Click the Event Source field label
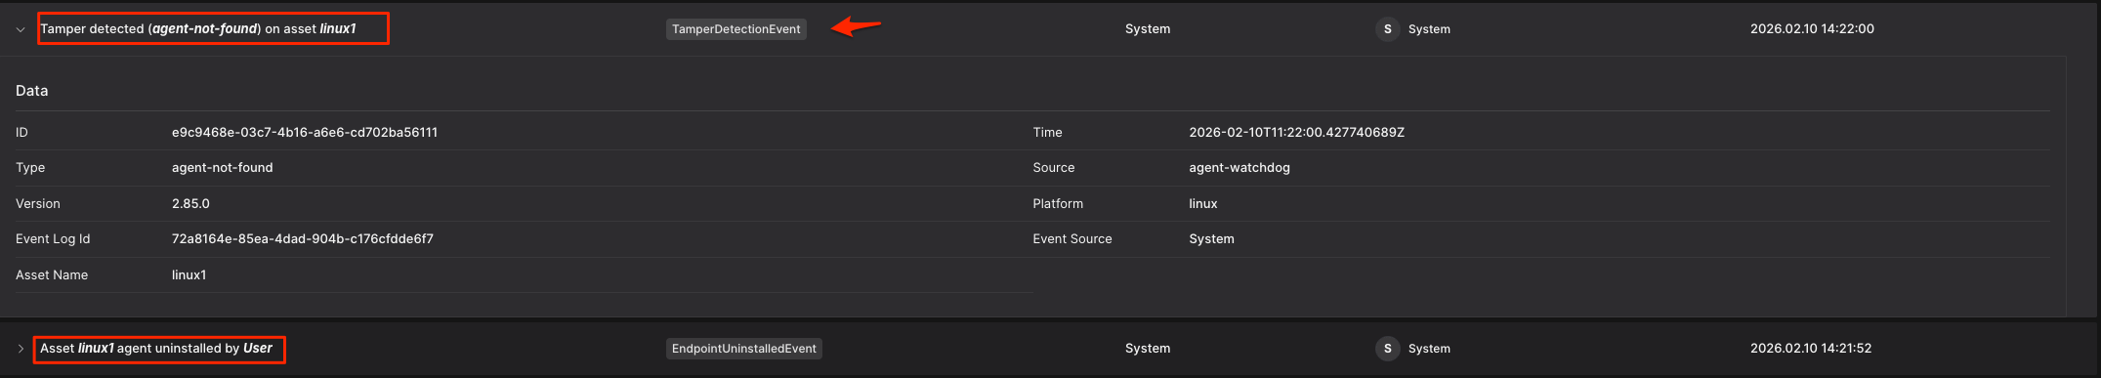2101x378 pixels. 1072,239
